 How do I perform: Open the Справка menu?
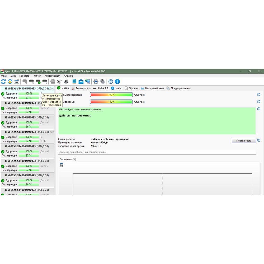(x=69, y=76)
